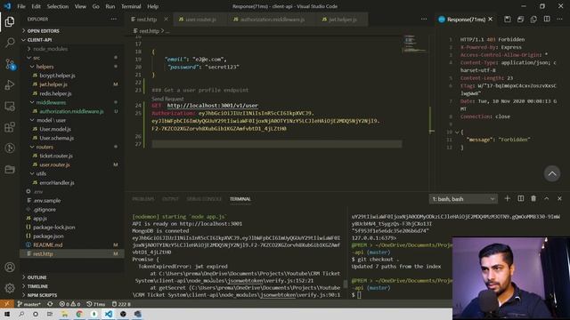Open the File menu

[x=21, y=6]
